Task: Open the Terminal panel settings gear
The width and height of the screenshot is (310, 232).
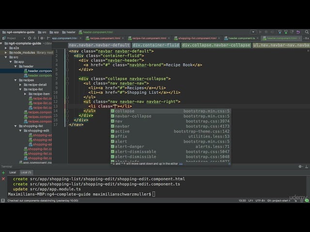Action: (x=301, y=166)
